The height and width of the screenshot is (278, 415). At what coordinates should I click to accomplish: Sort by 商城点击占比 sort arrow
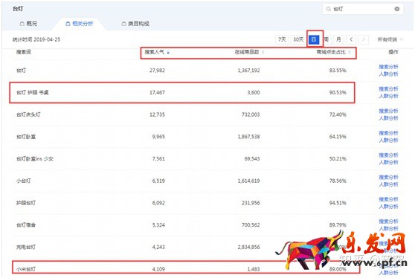(x=350, y=52)
